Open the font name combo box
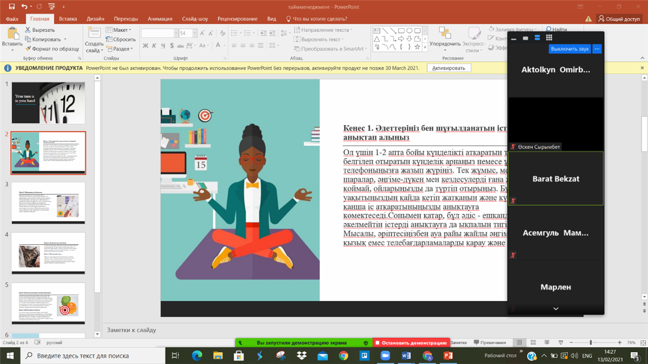This screenshot has height=364, width=648. click(x=159, y=33)
